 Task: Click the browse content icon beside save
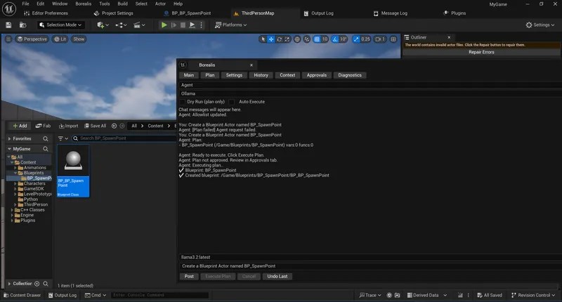coord(22,25)
